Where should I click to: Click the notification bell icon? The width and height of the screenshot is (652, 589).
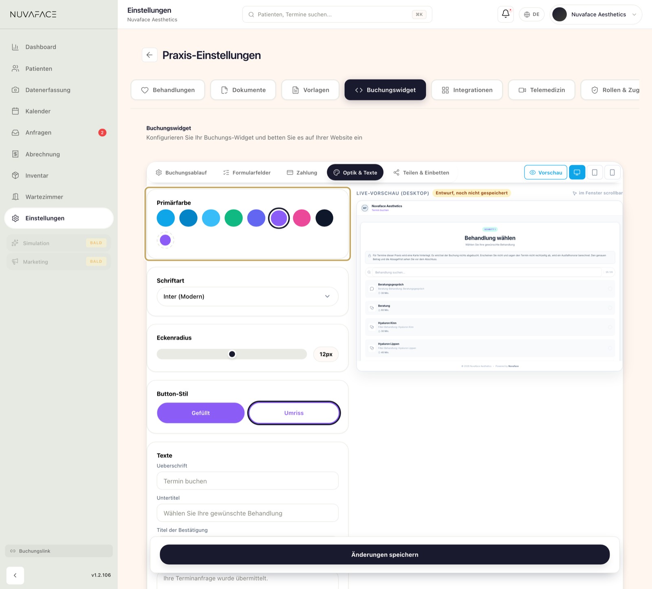pyautogui.click(x=506, y=14)
